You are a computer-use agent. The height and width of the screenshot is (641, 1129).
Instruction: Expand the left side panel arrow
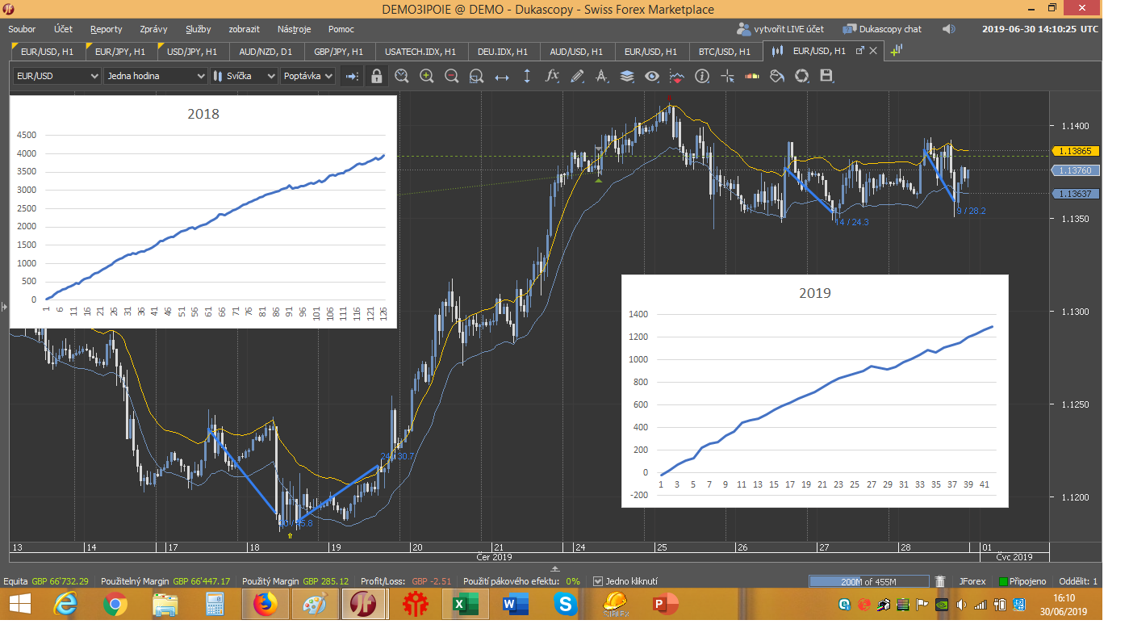tap(3, 307)
